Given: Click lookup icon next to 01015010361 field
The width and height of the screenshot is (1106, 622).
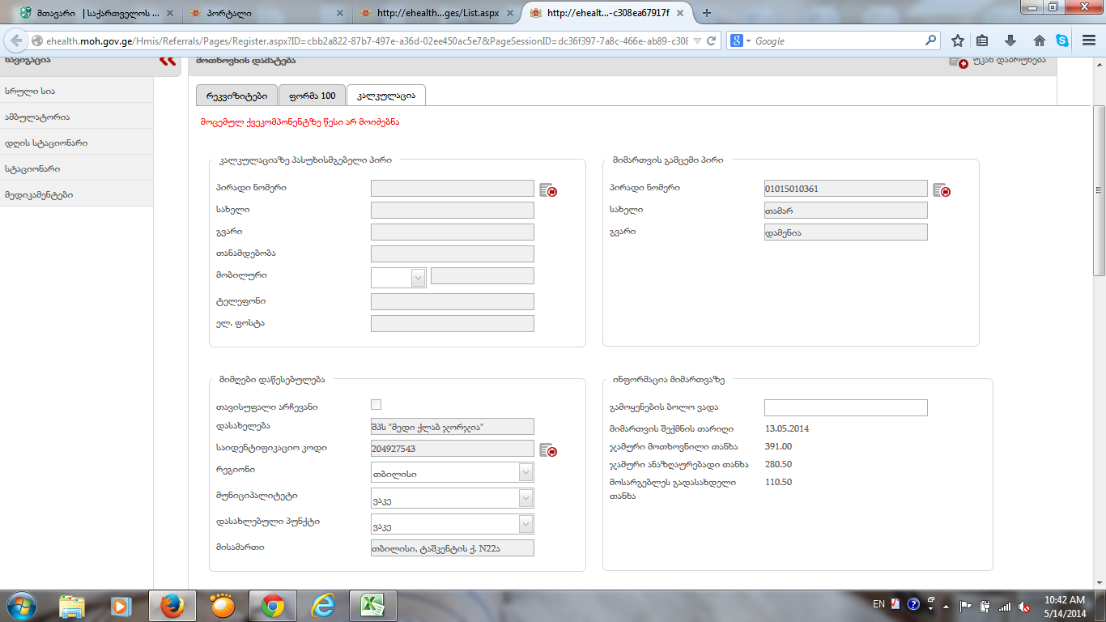Looking at the screenshot, I should [x=941, y=190].
